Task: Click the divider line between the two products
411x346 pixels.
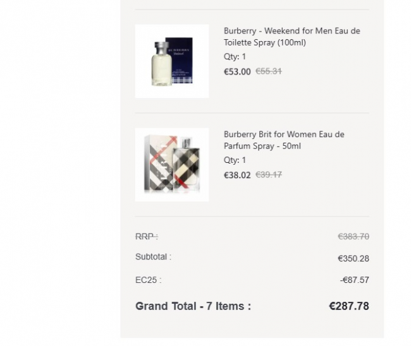Action: click(252, 114)
